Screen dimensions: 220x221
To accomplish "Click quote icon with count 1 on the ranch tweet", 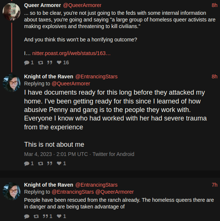I will tap(45, 216).
